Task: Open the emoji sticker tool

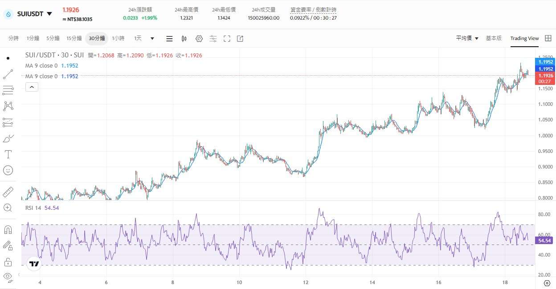Action: [8, 170]
